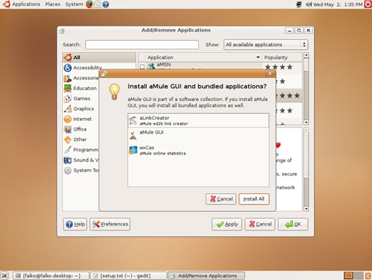This screenshot has height=280, width=372.
Task: Switch to first workspace
Action: [348, 276]
